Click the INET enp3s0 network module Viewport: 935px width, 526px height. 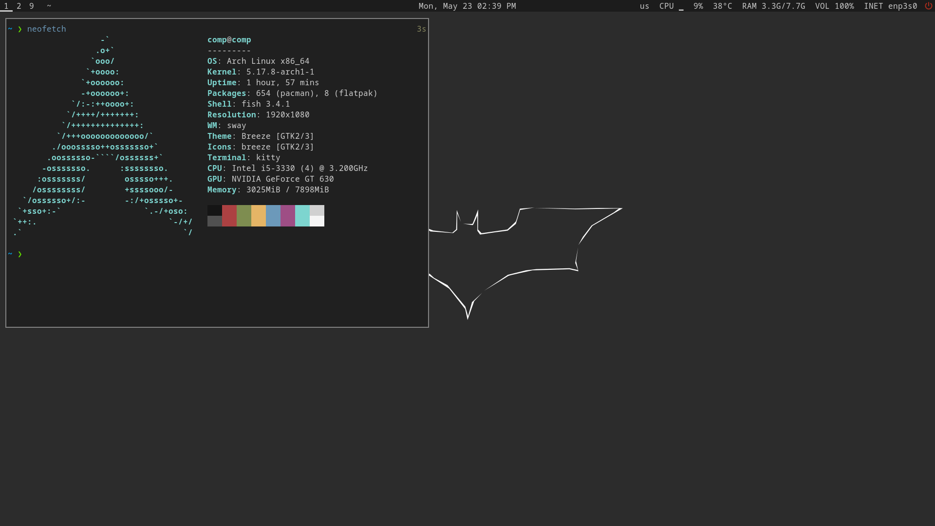click(890, 6)
